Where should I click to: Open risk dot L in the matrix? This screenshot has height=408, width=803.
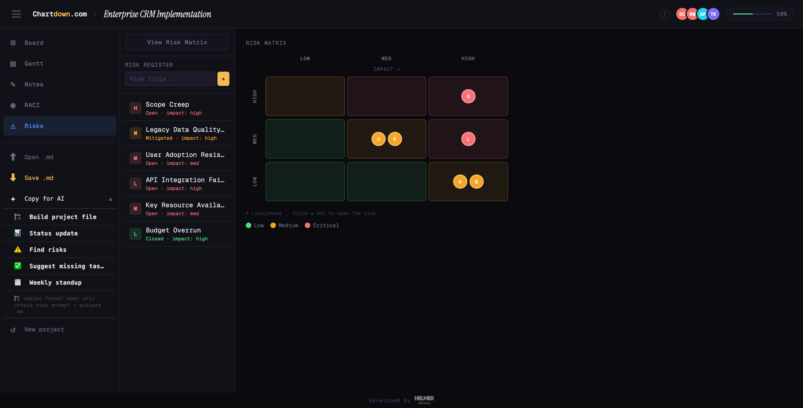point(468,139)
